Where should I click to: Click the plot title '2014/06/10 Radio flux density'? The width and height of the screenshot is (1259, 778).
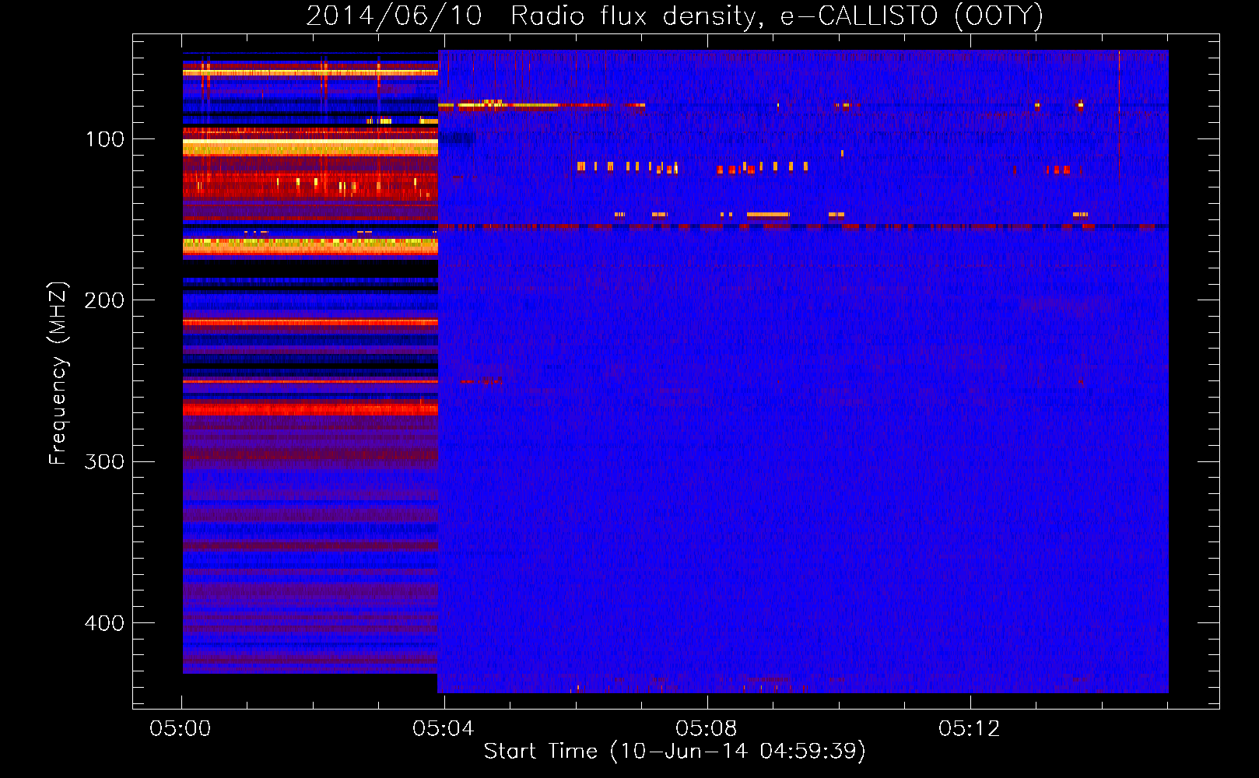675,16
